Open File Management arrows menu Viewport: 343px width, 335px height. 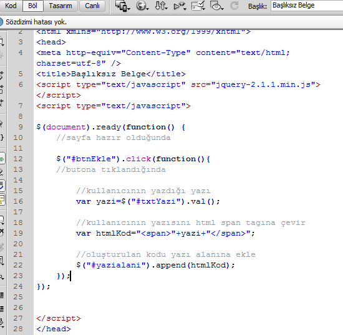click(x=162, y=6)
